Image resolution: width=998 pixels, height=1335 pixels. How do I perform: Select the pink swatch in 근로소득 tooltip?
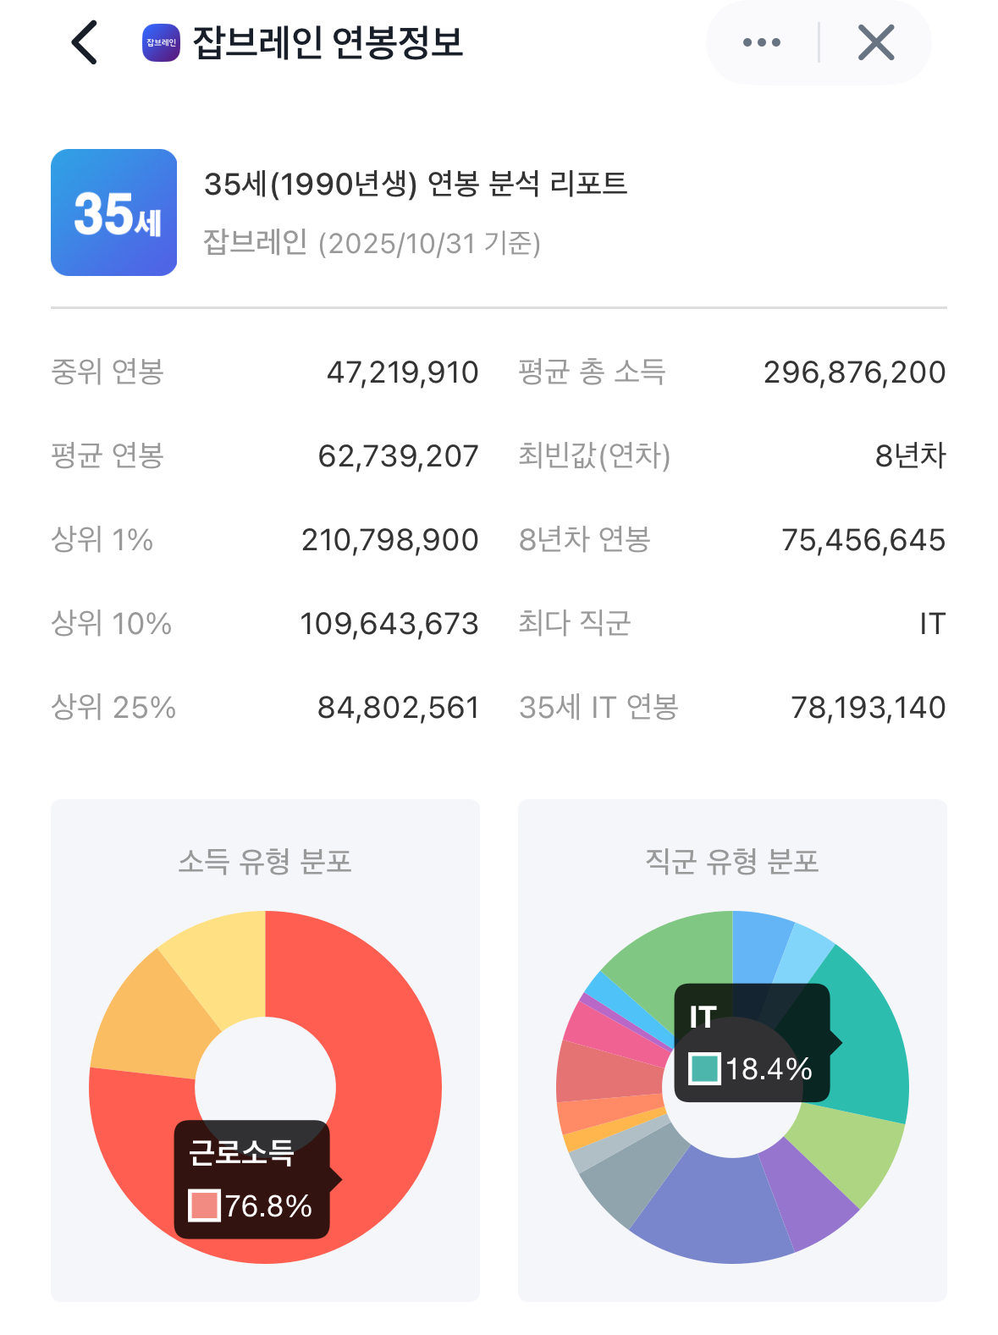click(204, 1205)
